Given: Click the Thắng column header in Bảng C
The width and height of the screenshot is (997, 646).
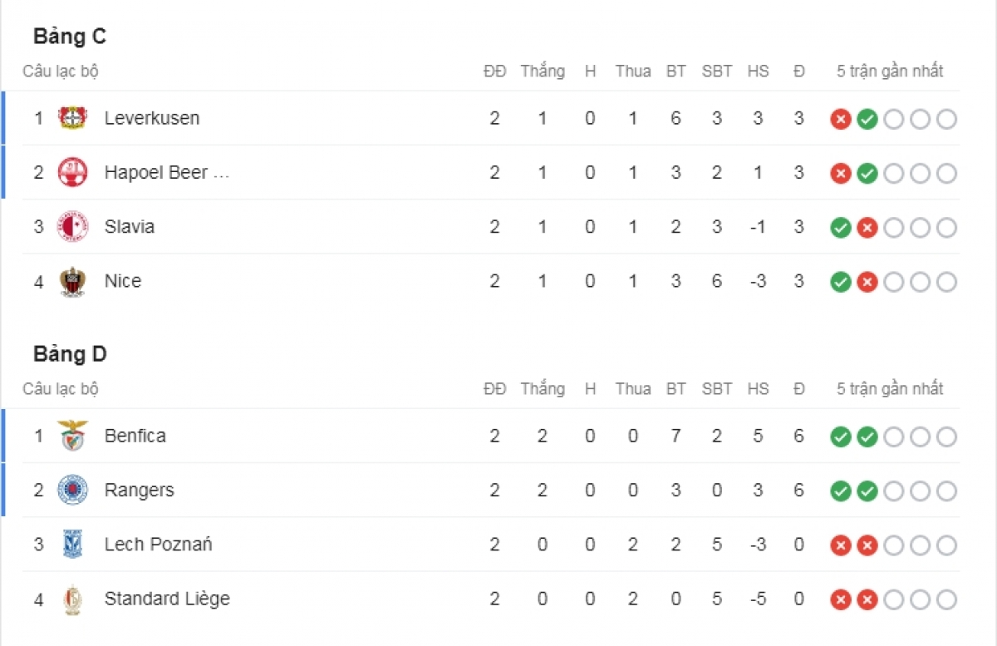Looking at the screenshot, I should click(543, 72).
